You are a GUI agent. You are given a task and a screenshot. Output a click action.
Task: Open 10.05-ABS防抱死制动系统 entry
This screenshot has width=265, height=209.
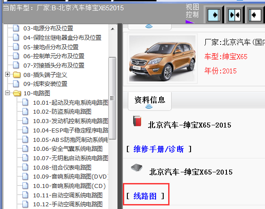point(70,140)
